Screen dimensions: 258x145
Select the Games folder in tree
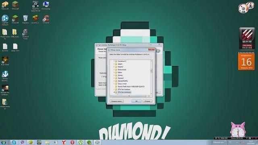120,75
